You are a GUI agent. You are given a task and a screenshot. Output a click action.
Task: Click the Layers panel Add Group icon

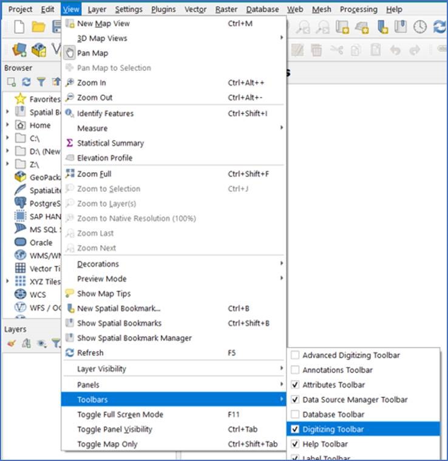click(x=26, y=343)
